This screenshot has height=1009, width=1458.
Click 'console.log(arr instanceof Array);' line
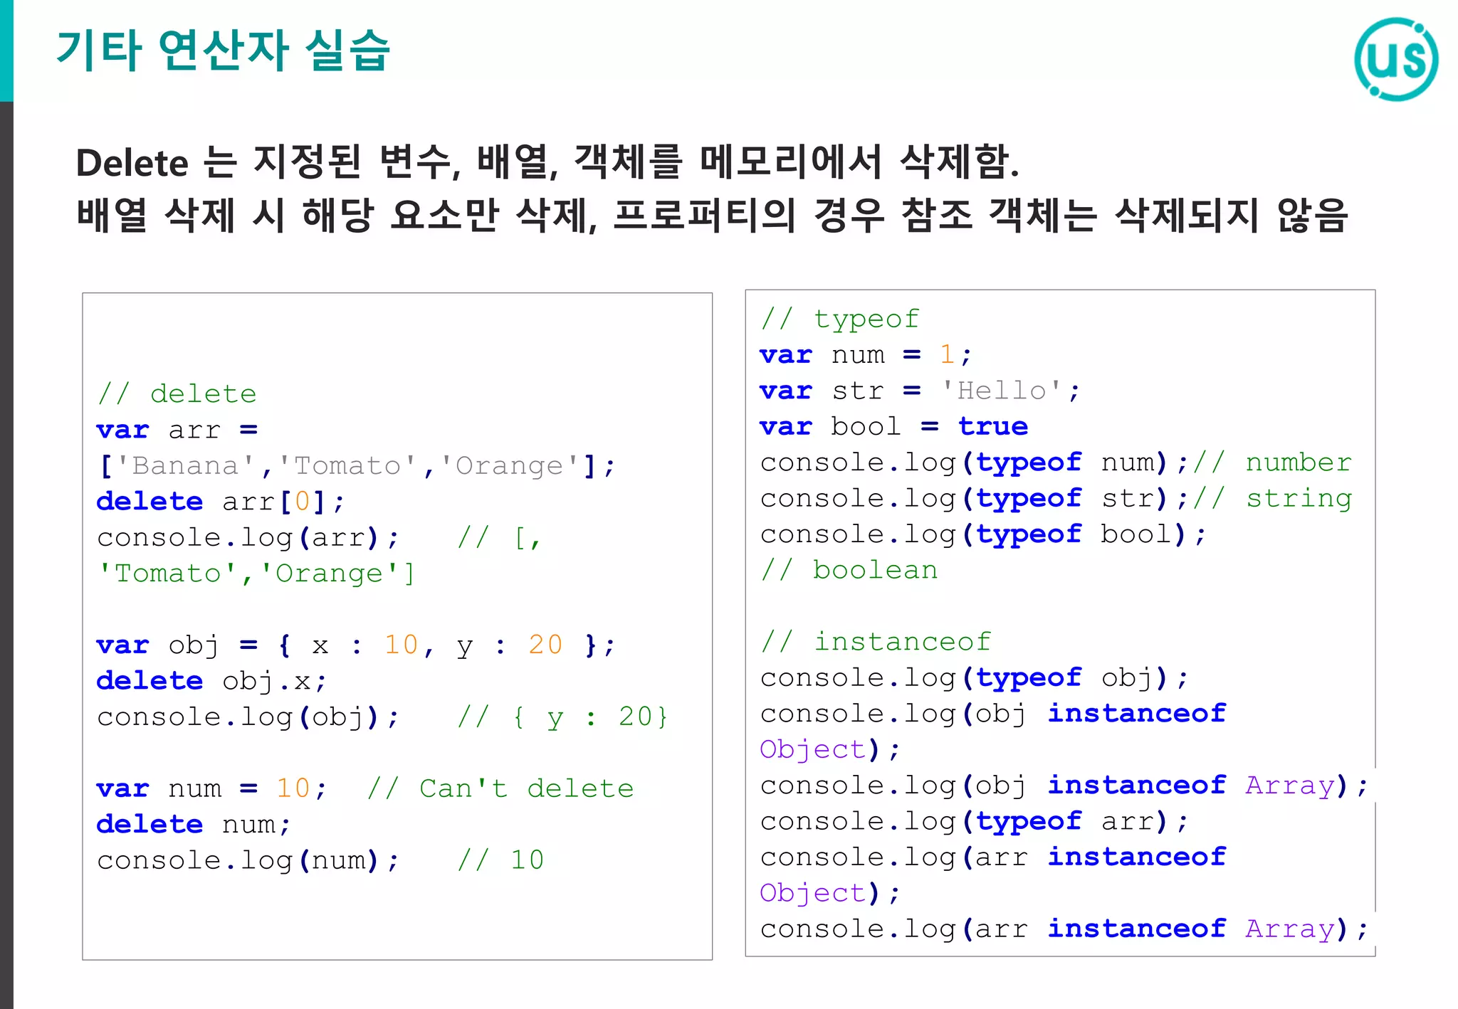click(1064, 929)
